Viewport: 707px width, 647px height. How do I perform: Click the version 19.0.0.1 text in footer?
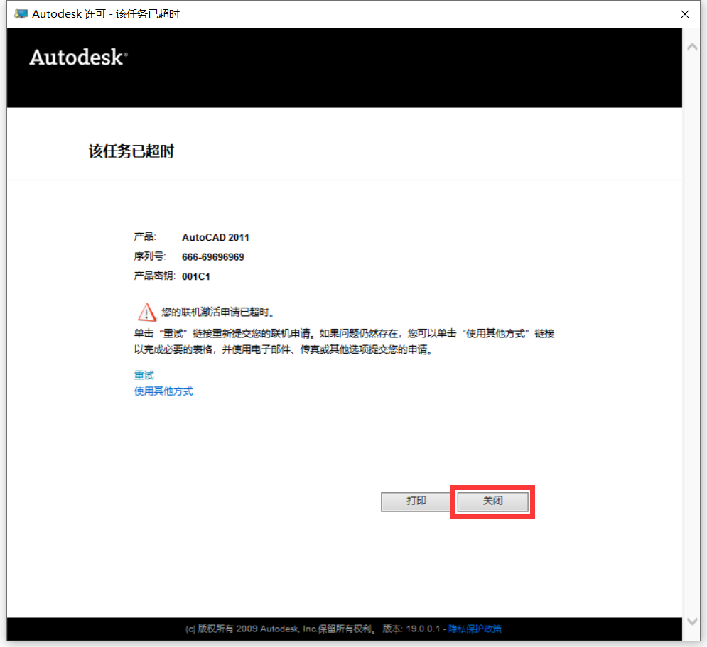click(411, 629)
